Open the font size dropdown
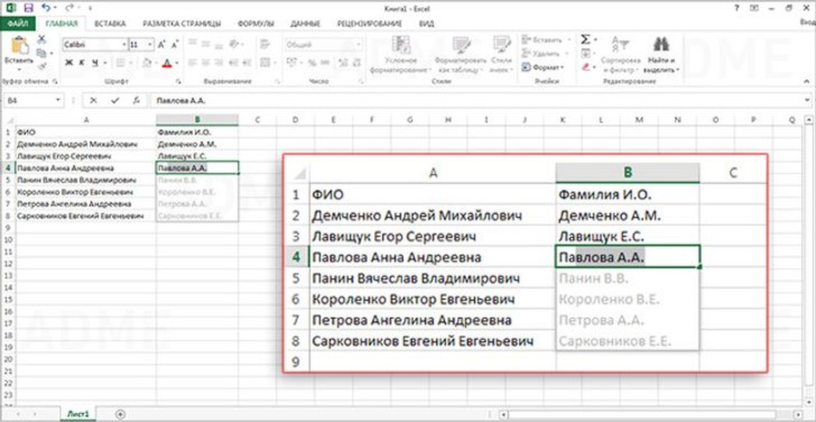The image size is (816, 422). (x=150, y=44)
